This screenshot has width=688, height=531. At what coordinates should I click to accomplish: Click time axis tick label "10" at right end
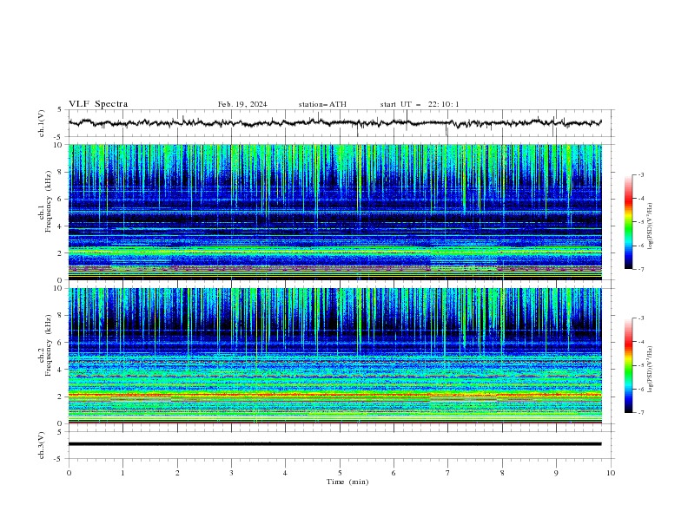tap(611, 473)
